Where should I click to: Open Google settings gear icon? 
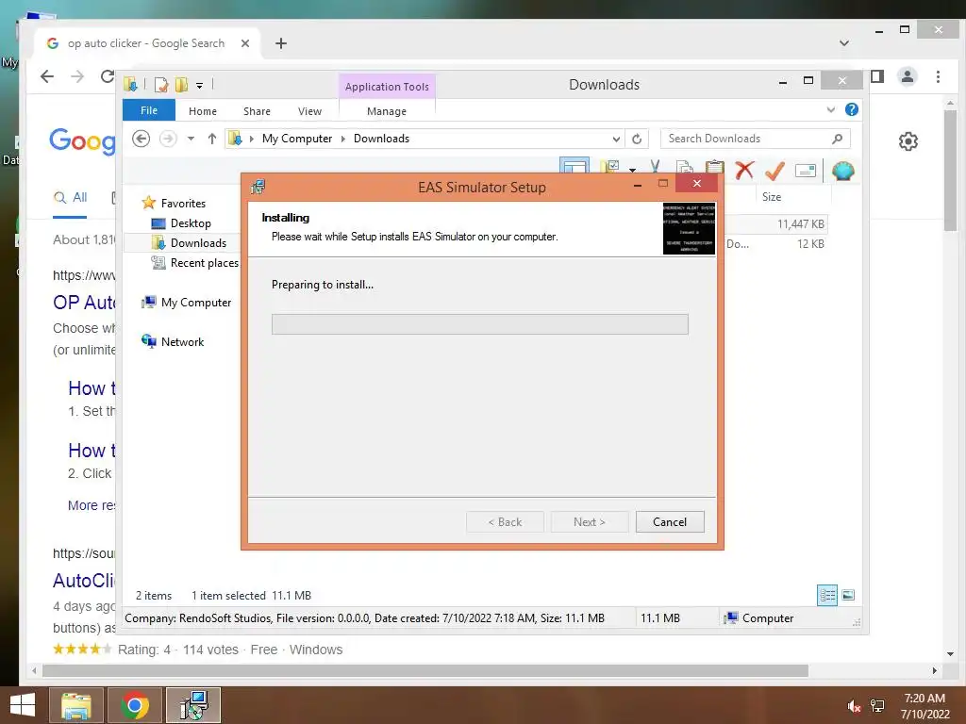[908, 141]
